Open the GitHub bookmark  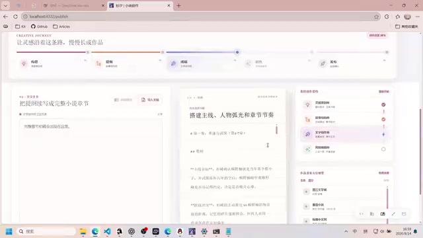(x=40, y=26)
